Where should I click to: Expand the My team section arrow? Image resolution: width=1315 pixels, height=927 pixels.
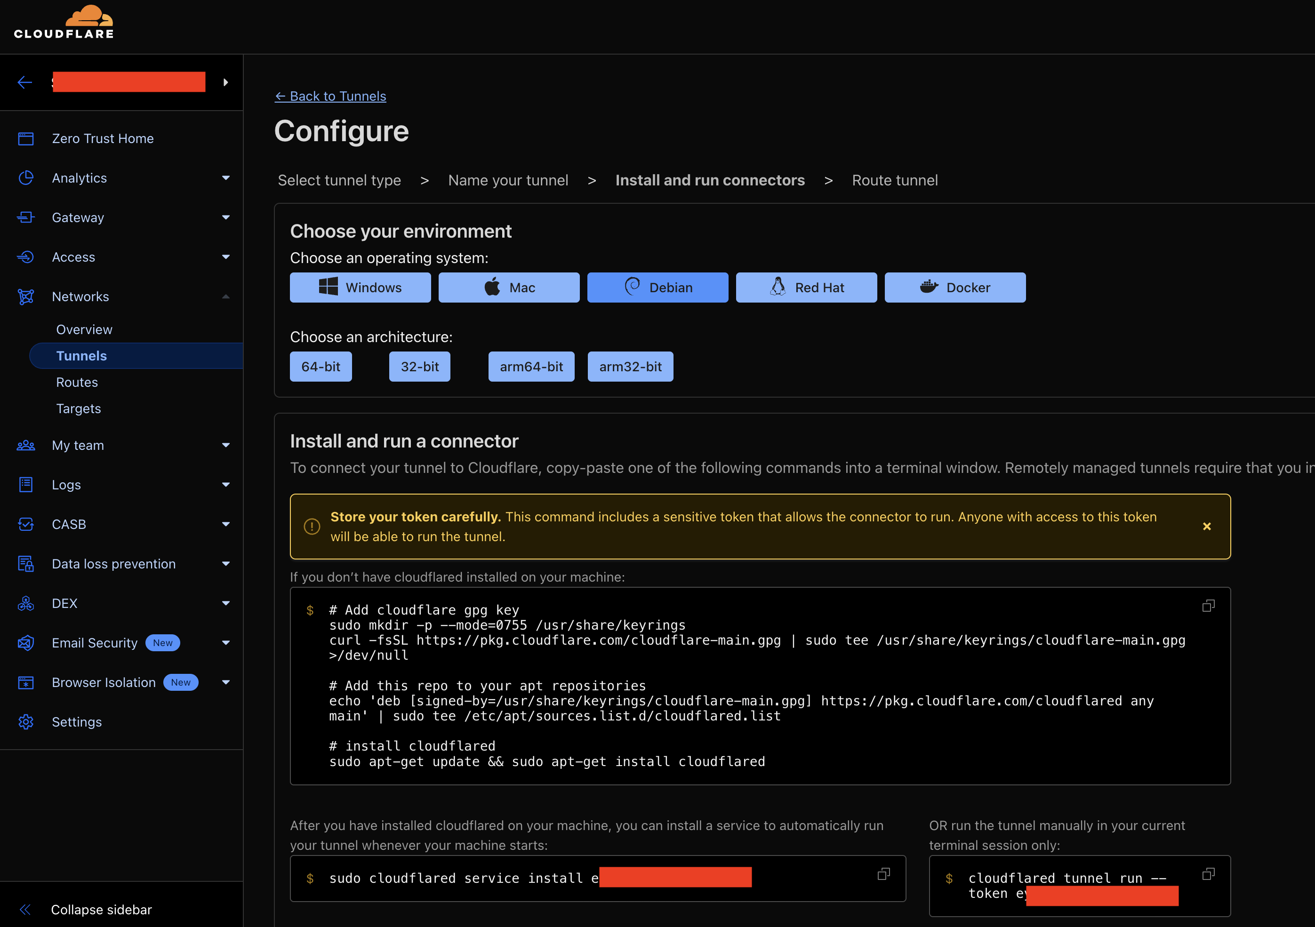[225, 446]
